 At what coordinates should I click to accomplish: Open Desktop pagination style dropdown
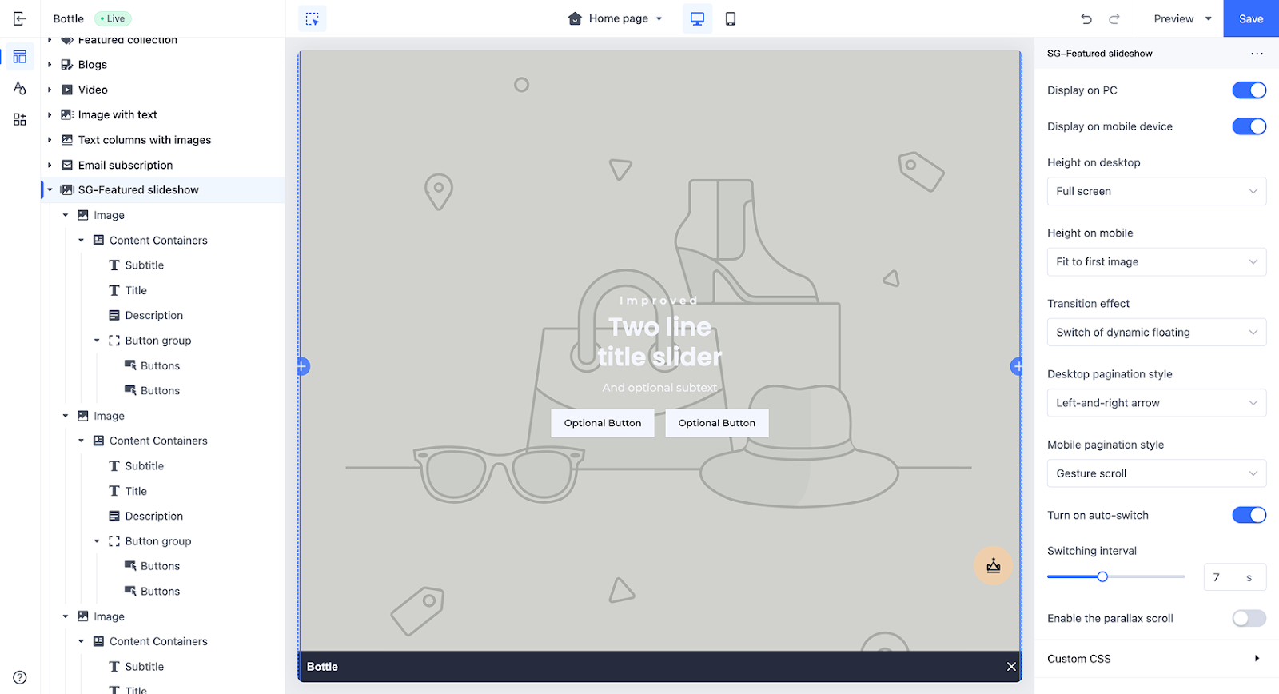(x=1157, y=403)
